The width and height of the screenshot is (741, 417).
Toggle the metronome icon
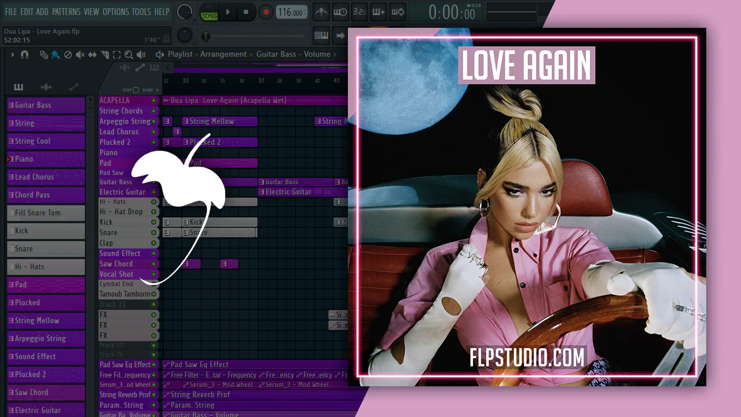(x=322, y=12)
